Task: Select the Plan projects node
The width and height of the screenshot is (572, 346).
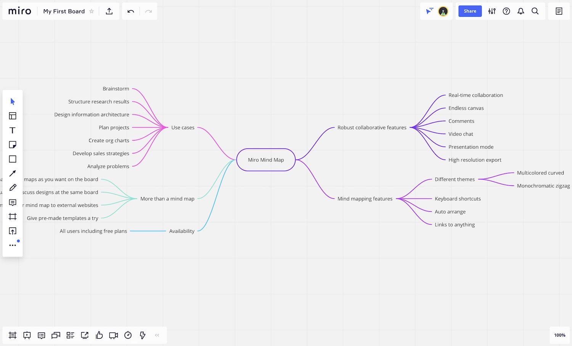Action: [x=114, y=128]
